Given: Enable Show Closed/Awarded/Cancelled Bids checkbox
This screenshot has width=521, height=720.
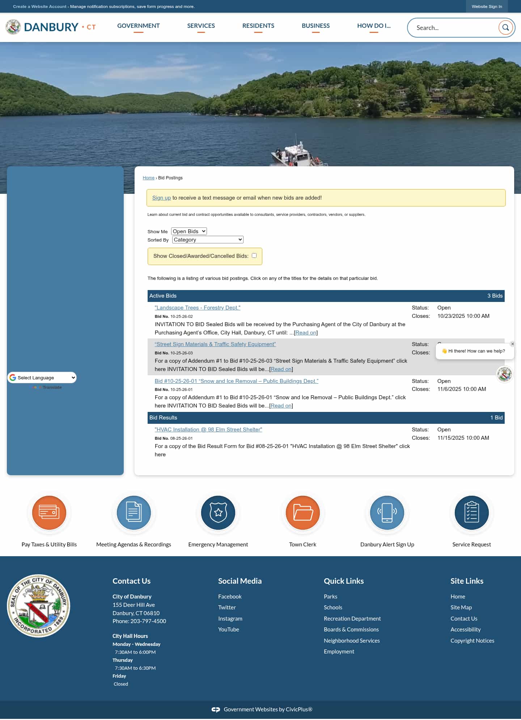Looking at the screenshot, I should click(254, 256).
